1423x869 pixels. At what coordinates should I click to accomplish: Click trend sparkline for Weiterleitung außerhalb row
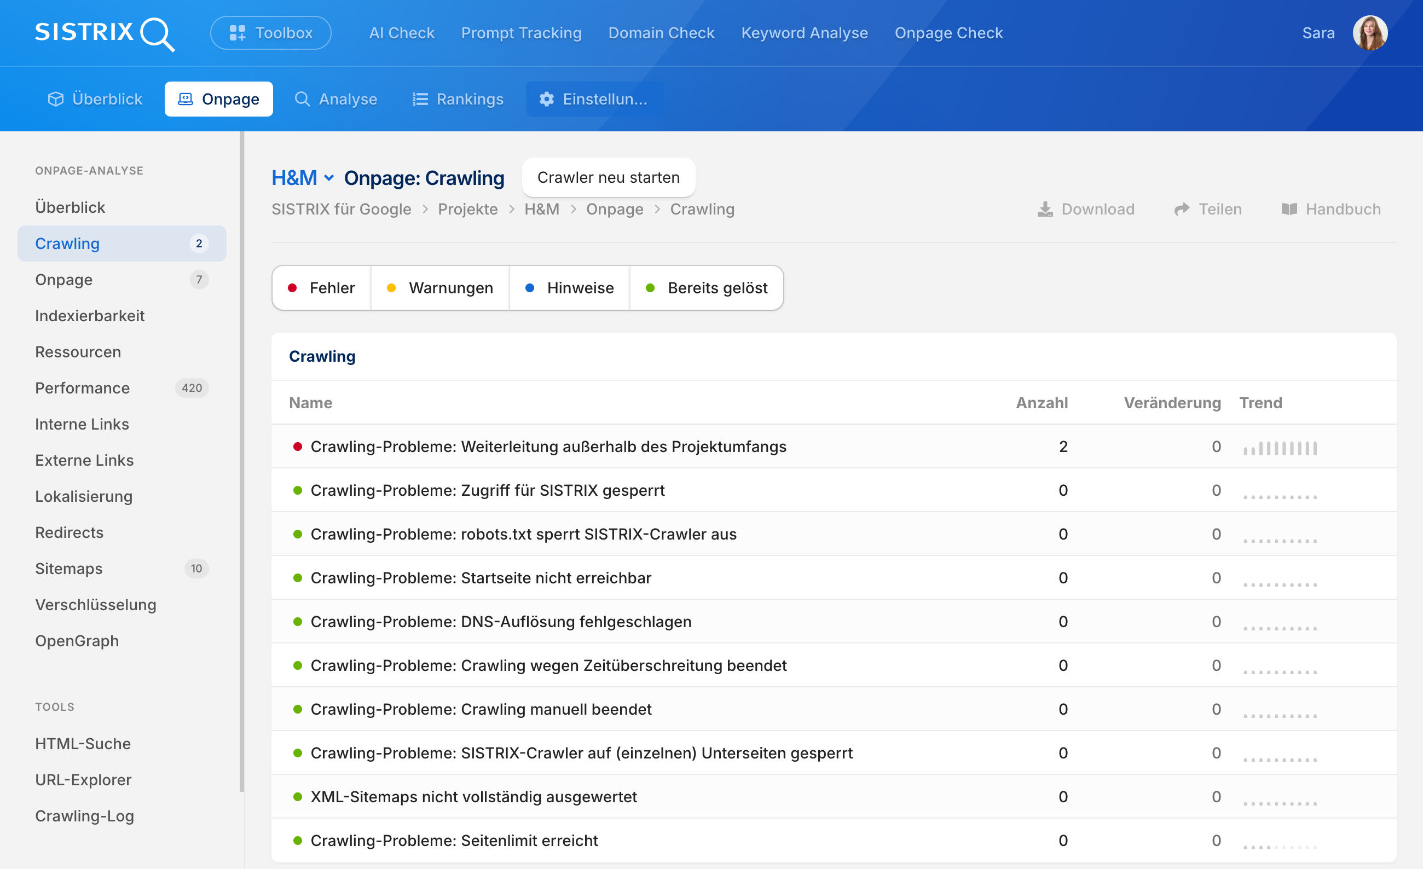pyautogui.click(x=1280, y=448)
